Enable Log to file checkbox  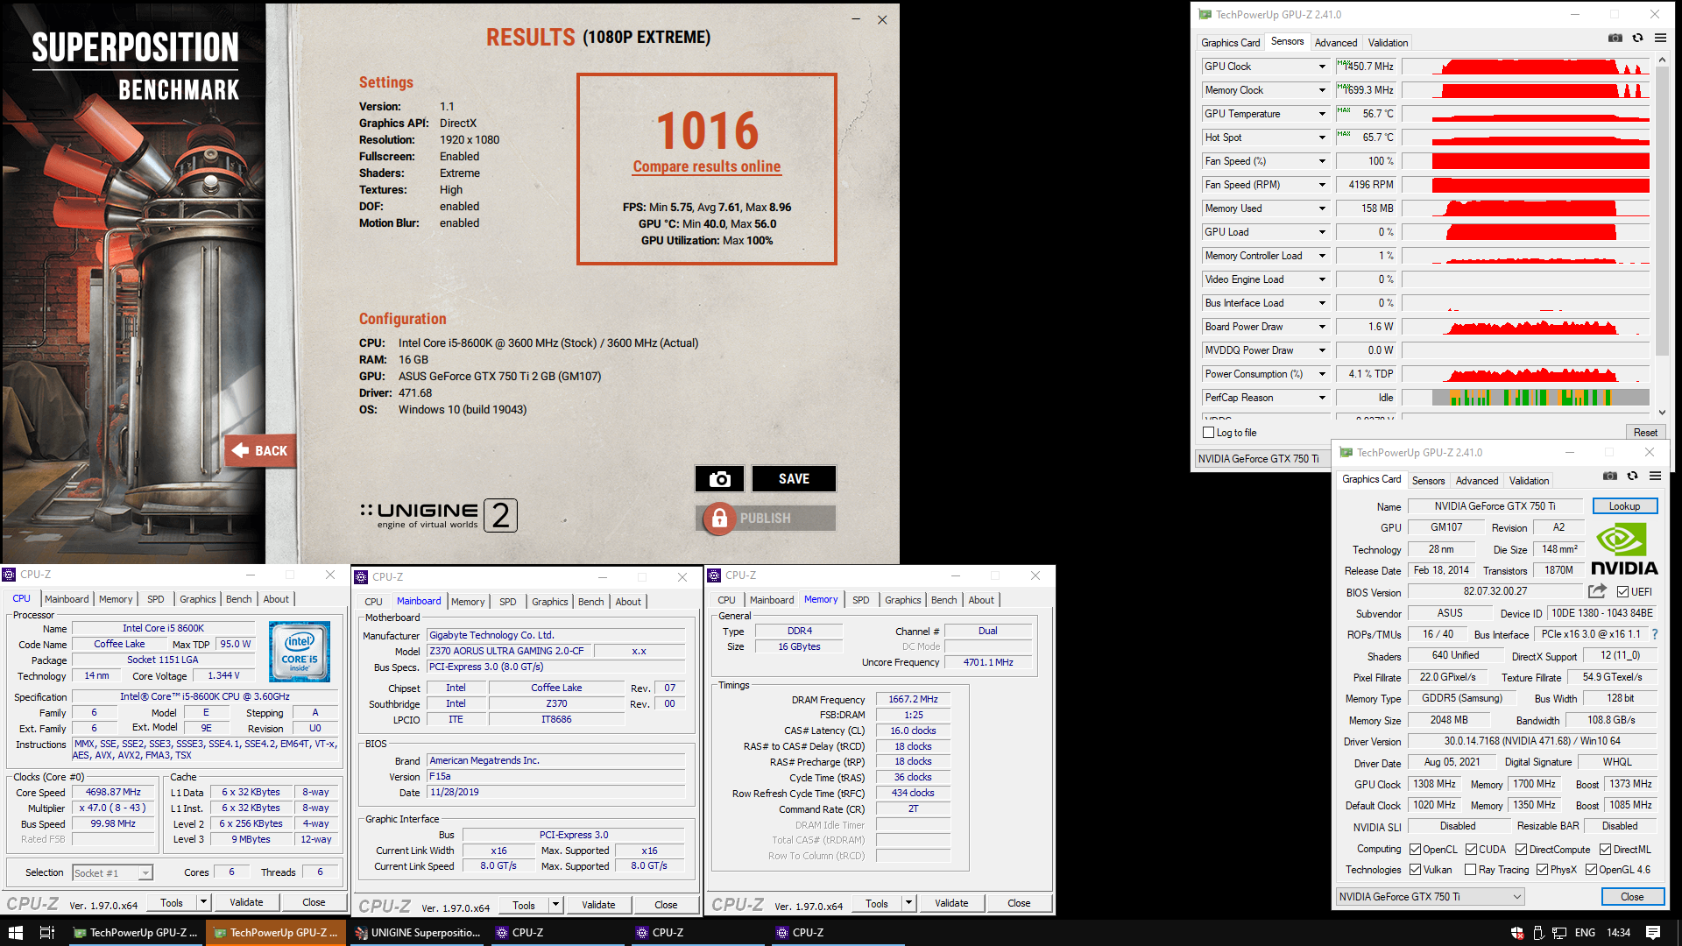(1209, 433)
